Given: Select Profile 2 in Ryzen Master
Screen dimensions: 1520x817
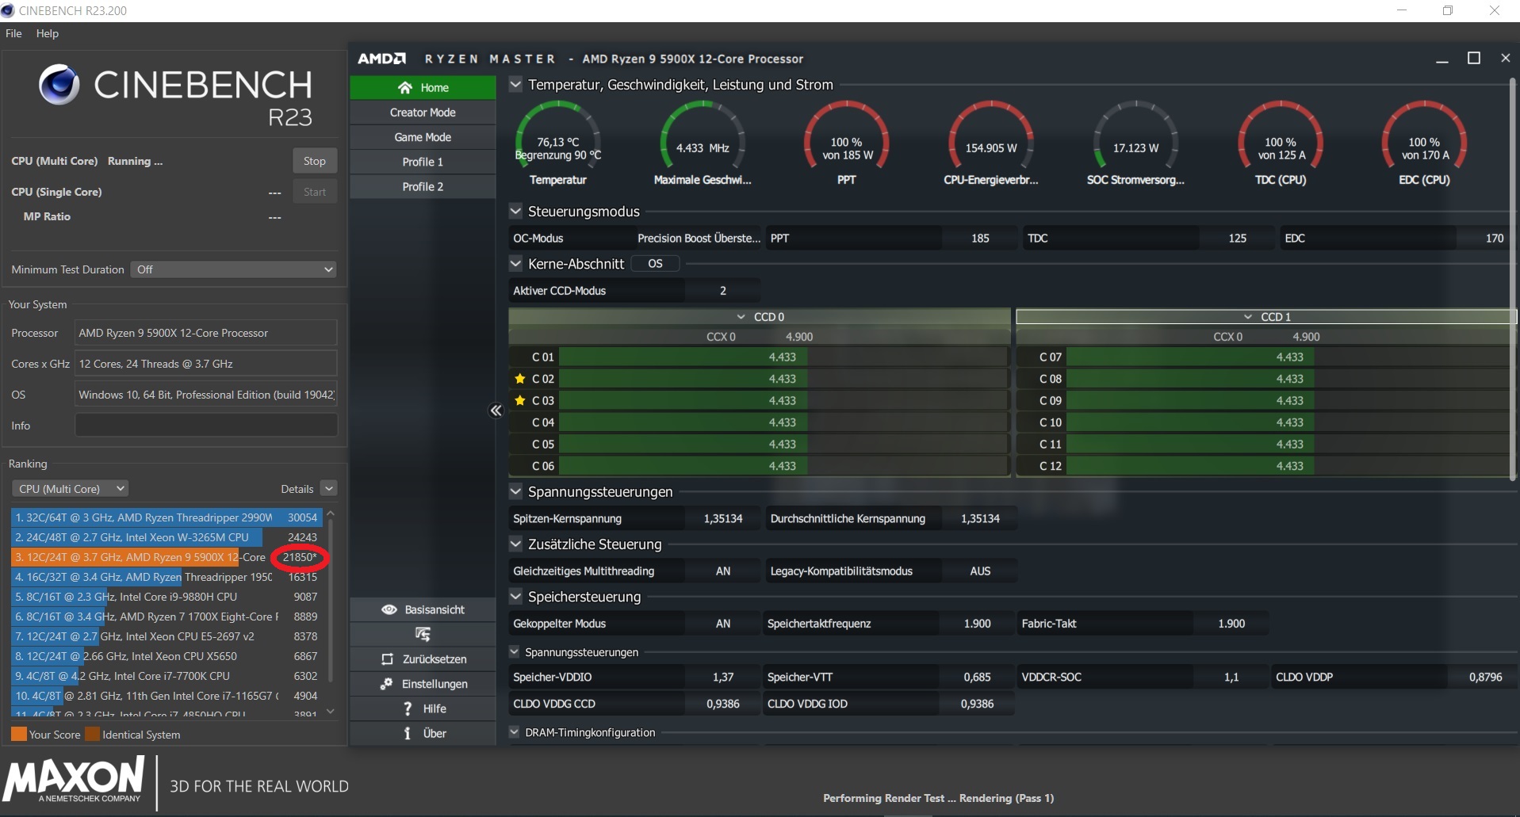Looking at the screenshot, I should point(423,186).
